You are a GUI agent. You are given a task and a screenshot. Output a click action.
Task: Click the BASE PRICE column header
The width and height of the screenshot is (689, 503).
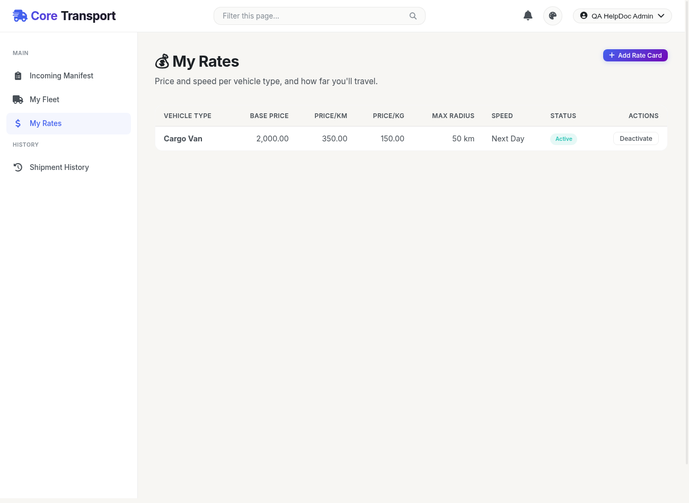coord(269,116)
